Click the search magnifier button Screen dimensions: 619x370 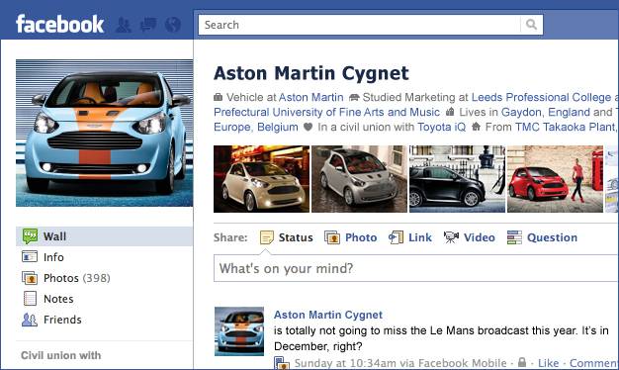pos(531,25)
